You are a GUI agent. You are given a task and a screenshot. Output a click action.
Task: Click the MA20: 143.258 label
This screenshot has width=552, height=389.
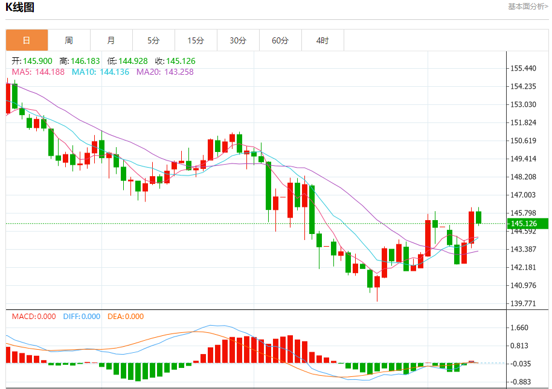[x=165, y=72]
